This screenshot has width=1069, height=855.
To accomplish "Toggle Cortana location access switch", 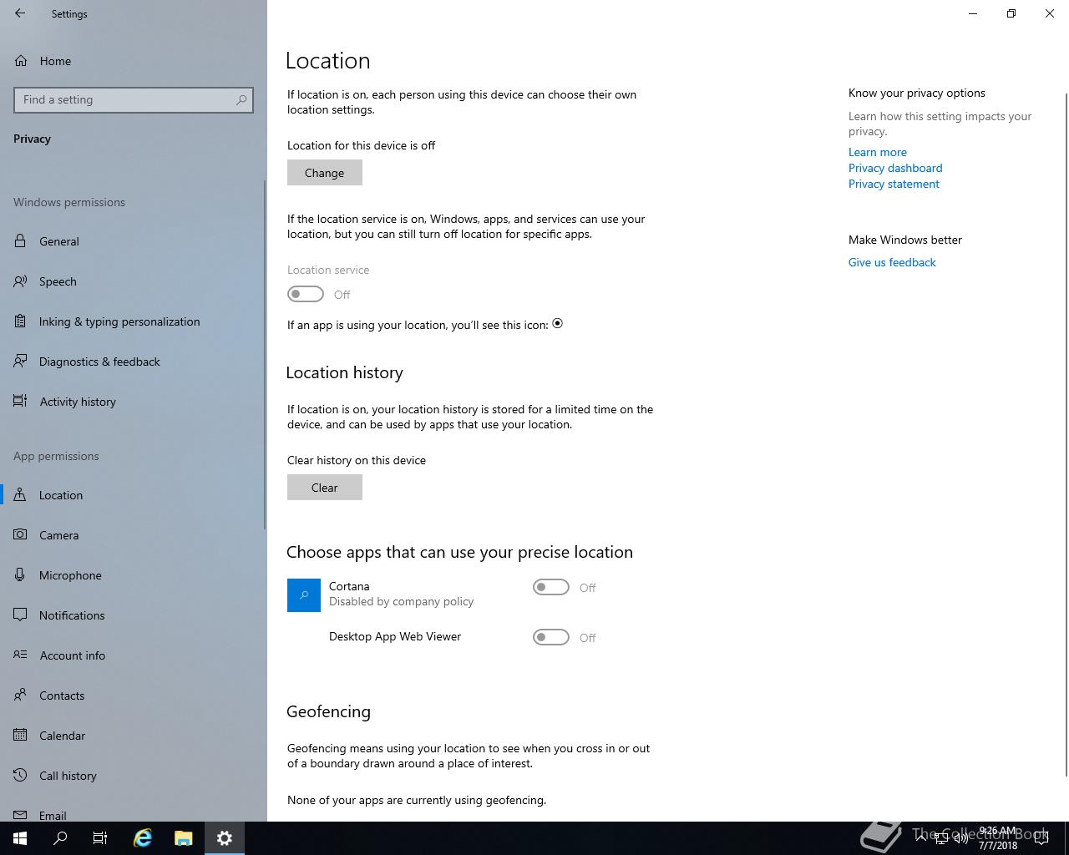I will tap(551, 587).
